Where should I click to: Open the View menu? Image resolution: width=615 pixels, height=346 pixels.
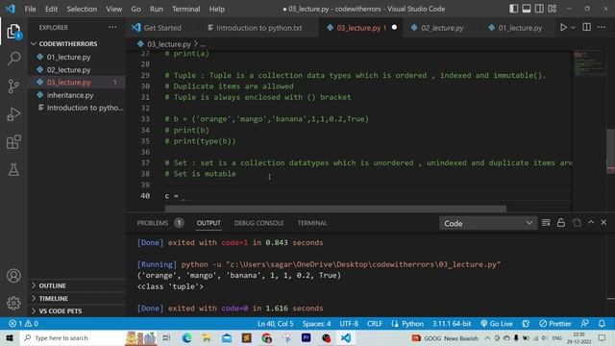(x=113, y=9)
